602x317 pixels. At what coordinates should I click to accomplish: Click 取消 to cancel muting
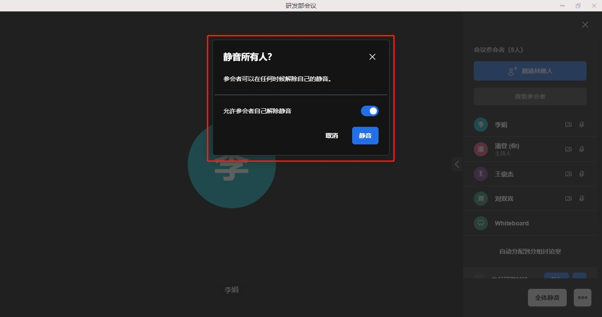click(x=332, y=136)
